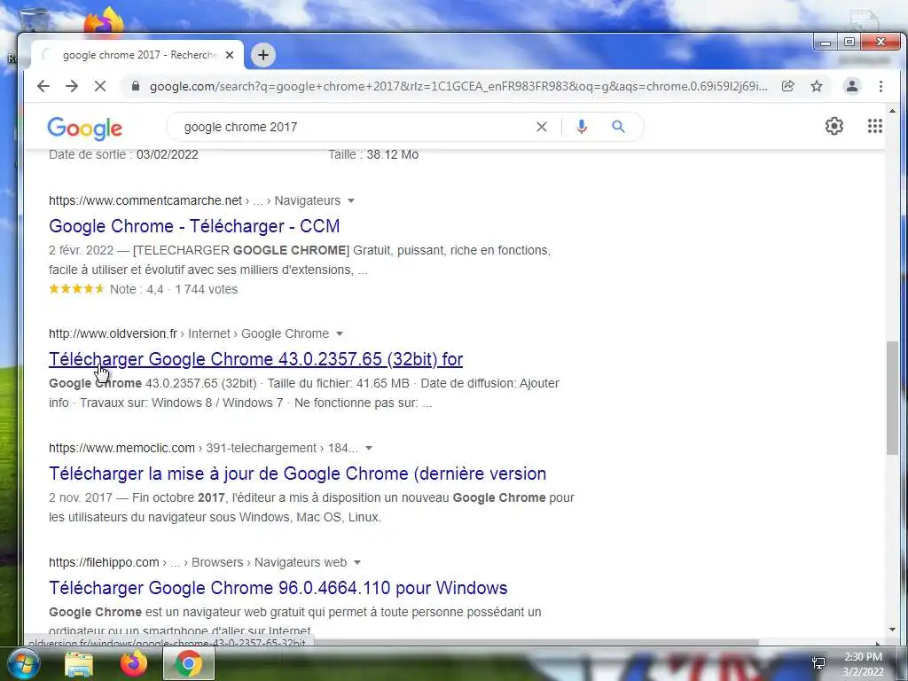Launch Firefox from the taskbar
Screen dimensions: 908x681
click(134, 663)
